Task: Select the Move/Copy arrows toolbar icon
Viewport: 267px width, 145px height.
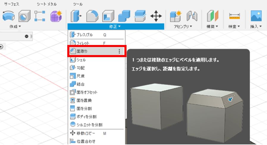Action: pyautogui.click(x=156, y=16)
